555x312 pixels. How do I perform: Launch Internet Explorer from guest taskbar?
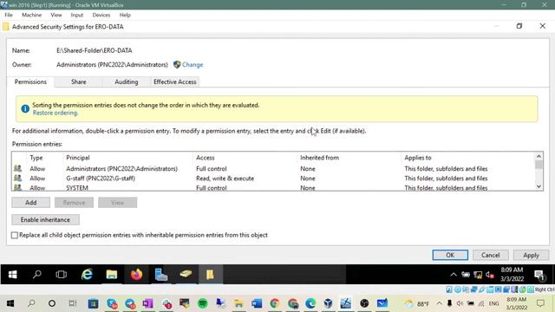click(87, 274)
